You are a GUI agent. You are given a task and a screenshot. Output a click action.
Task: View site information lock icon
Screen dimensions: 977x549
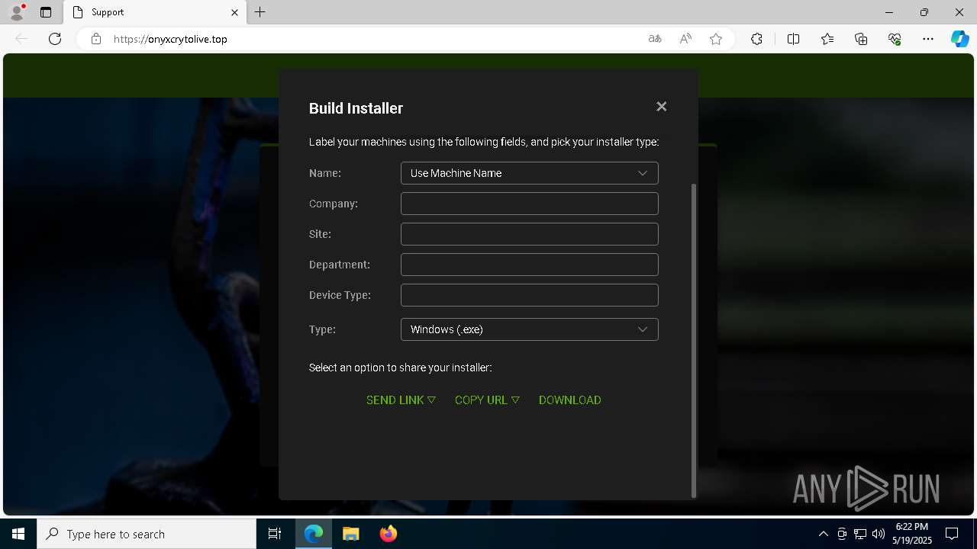pyautogui.click(x=96, y=39)
